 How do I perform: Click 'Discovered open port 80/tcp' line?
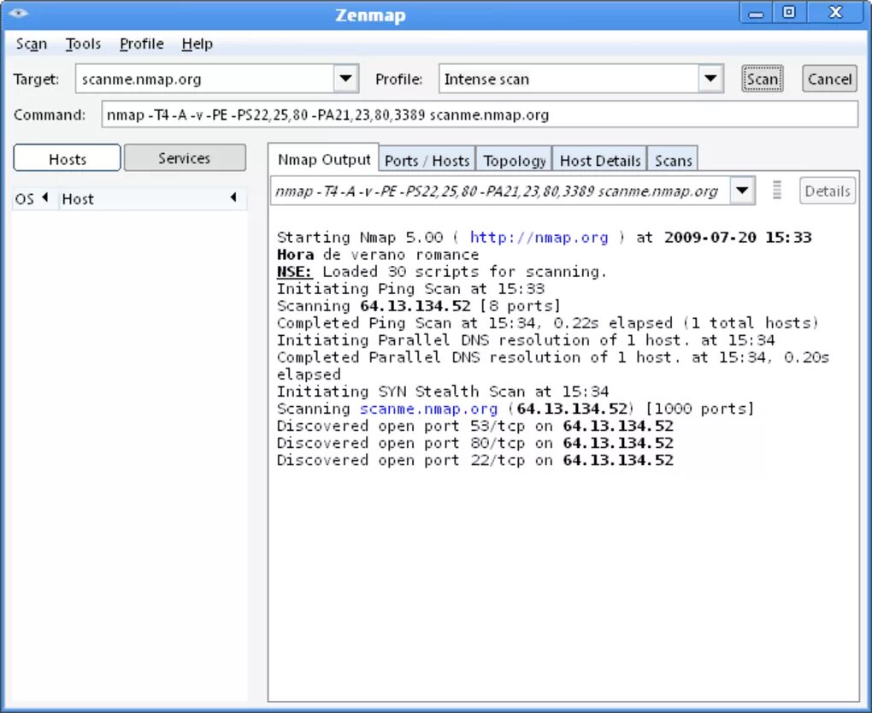click(x=475, y=443)
